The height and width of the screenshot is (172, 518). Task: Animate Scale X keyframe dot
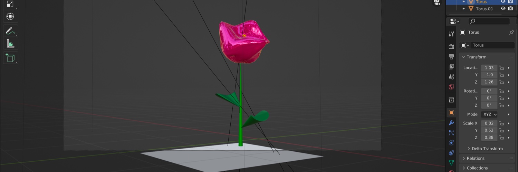(509, 123)
